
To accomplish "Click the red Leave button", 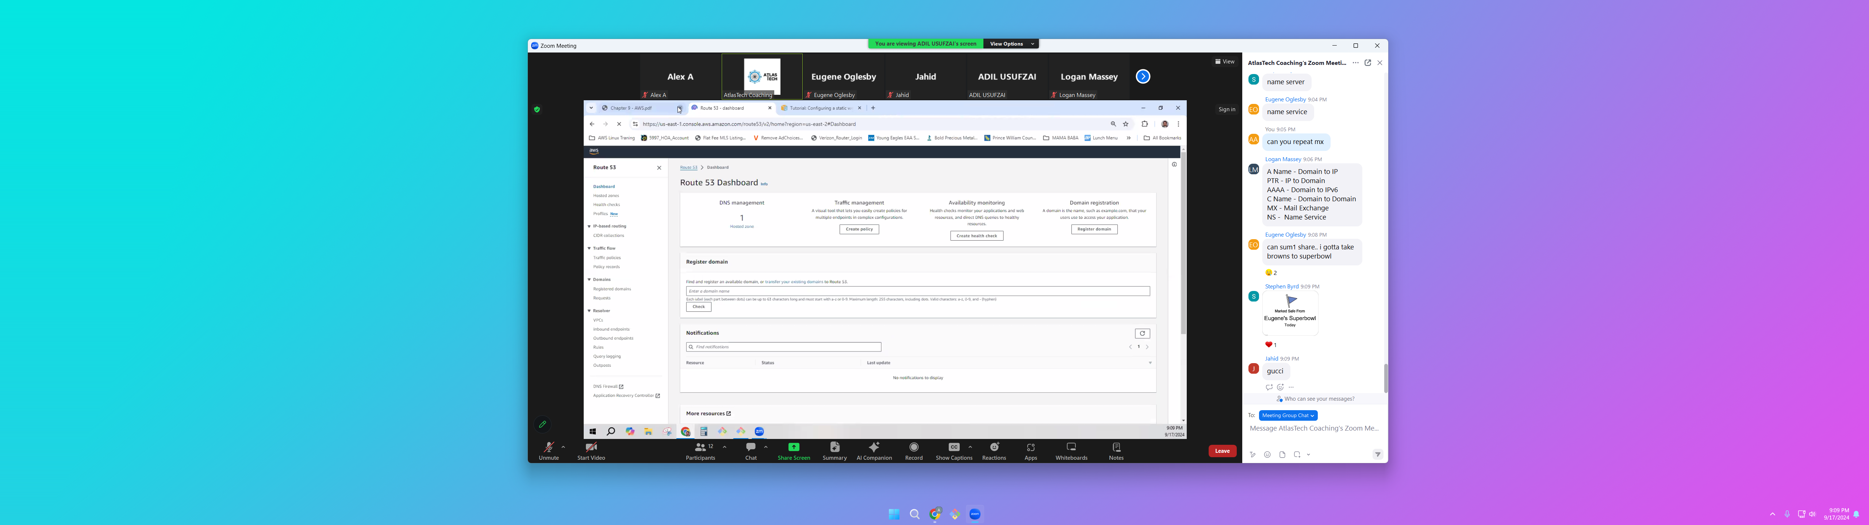I will [1222, 451].
